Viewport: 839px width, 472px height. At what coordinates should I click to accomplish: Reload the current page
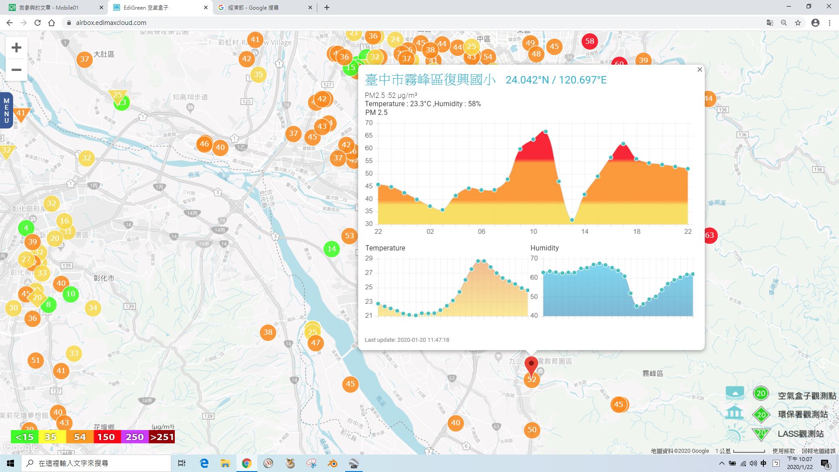[38, 23]
